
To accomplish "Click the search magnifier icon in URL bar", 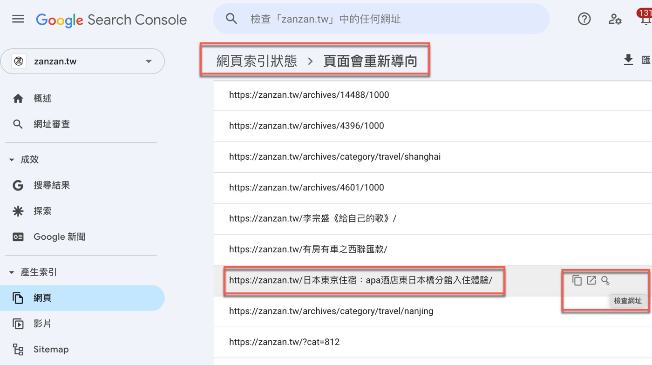I will click(x=231, y=19).
